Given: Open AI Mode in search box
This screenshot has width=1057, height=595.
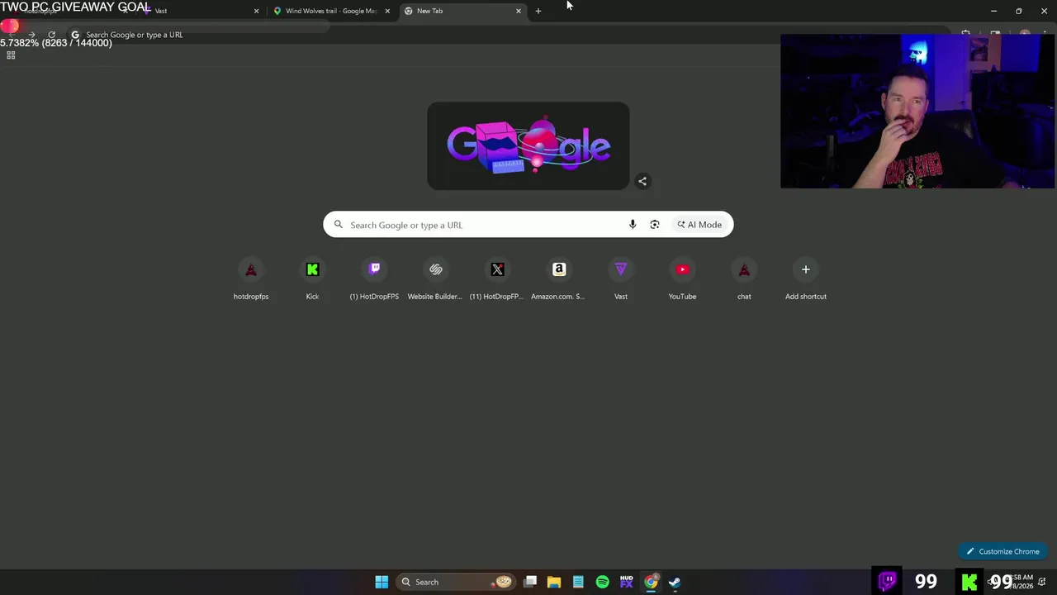Looking at the screenshot, I should [x=699, y=225].
